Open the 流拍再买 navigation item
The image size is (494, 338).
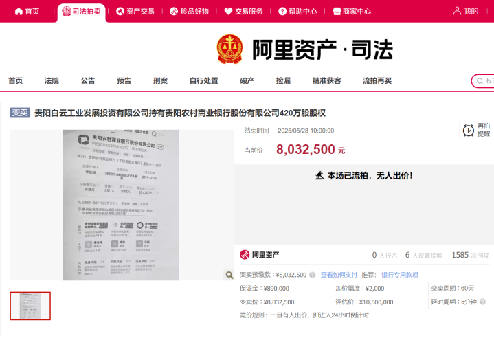tap(377, 80)
